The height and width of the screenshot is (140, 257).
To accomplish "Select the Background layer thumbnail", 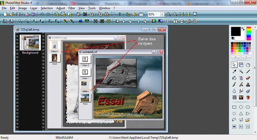I will pos(30,43).
